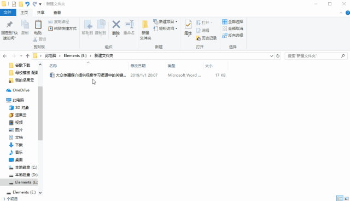
Task: Click Invert selection (反向选择)
Action: pyautogui.click(x=232, y=36)
